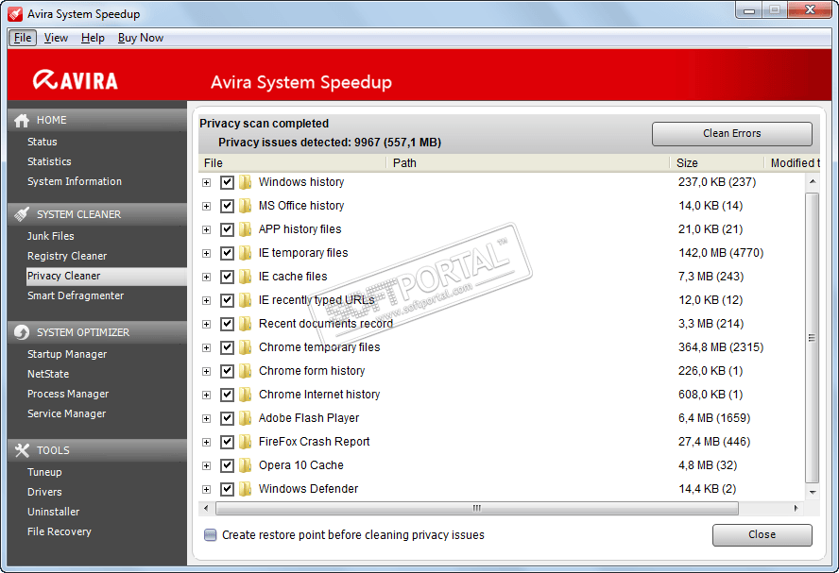Image resolution: width=839 pixels, height=573 pixels.
Task: Open System Information page
Action: 75,182
